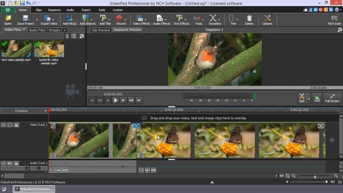Viewport: 343px width, 193px height.
Task: Mute the bird clip audio speaker icon
Action: tap(59, 170)
